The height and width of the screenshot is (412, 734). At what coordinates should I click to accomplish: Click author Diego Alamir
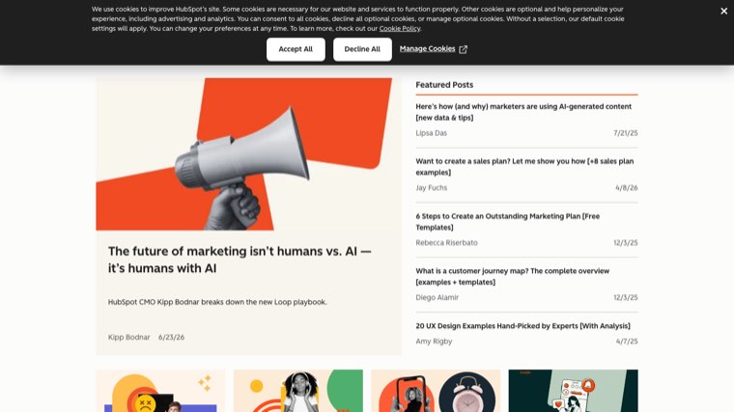tap(437, 297)
